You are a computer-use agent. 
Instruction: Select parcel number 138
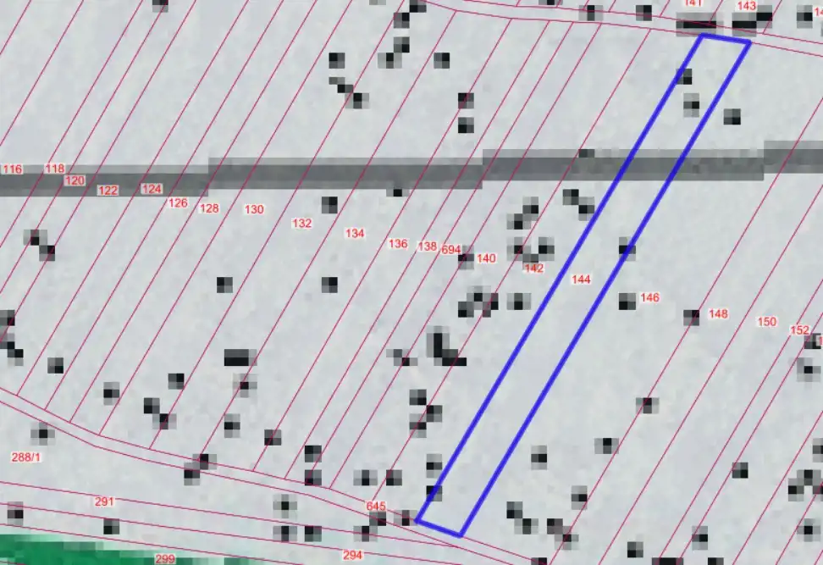tap(428, 246)
